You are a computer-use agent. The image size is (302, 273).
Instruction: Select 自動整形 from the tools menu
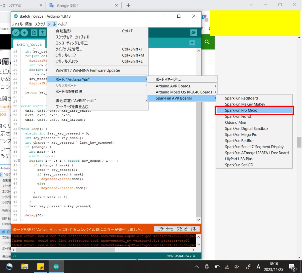[x=98, y=31]
